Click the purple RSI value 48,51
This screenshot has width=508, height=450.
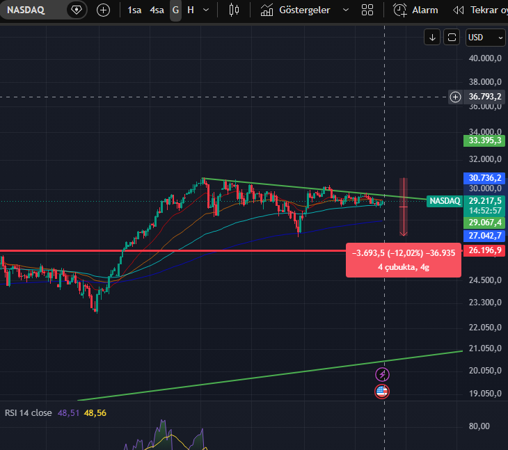tap(68, 413)
